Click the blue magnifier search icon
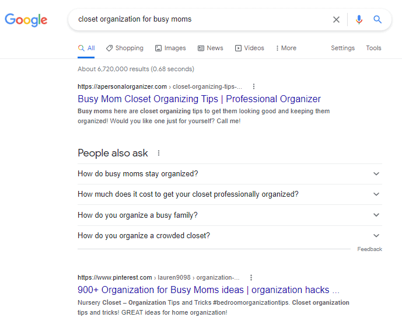This screenshot has height=324, width=402. pyautogui.click(x=377, y=19)
